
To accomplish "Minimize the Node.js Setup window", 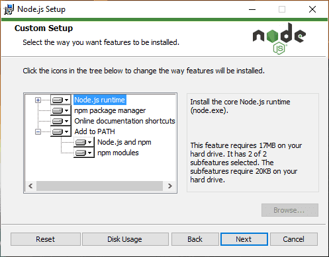I will tap(252, 9).
